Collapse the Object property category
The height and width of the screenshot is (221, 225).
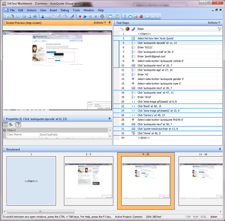[5, 130]
